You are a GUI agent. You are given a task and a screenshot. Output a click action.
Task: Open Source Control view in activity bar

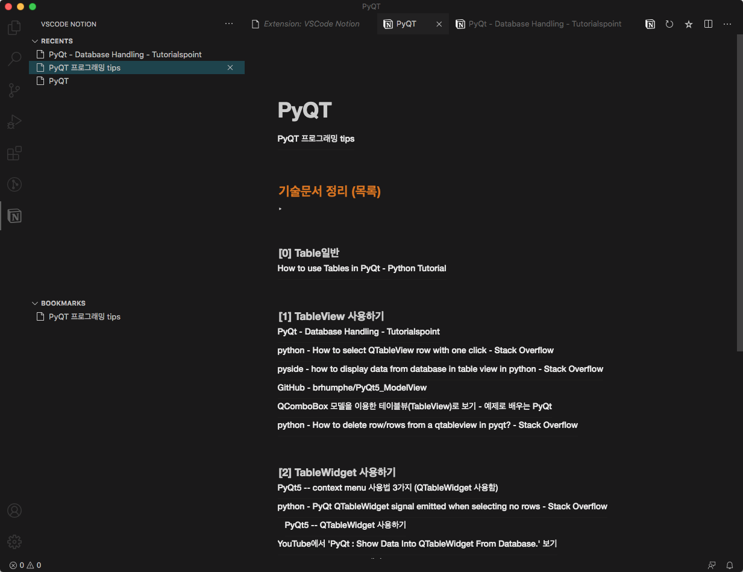click(x=14, y=90)
